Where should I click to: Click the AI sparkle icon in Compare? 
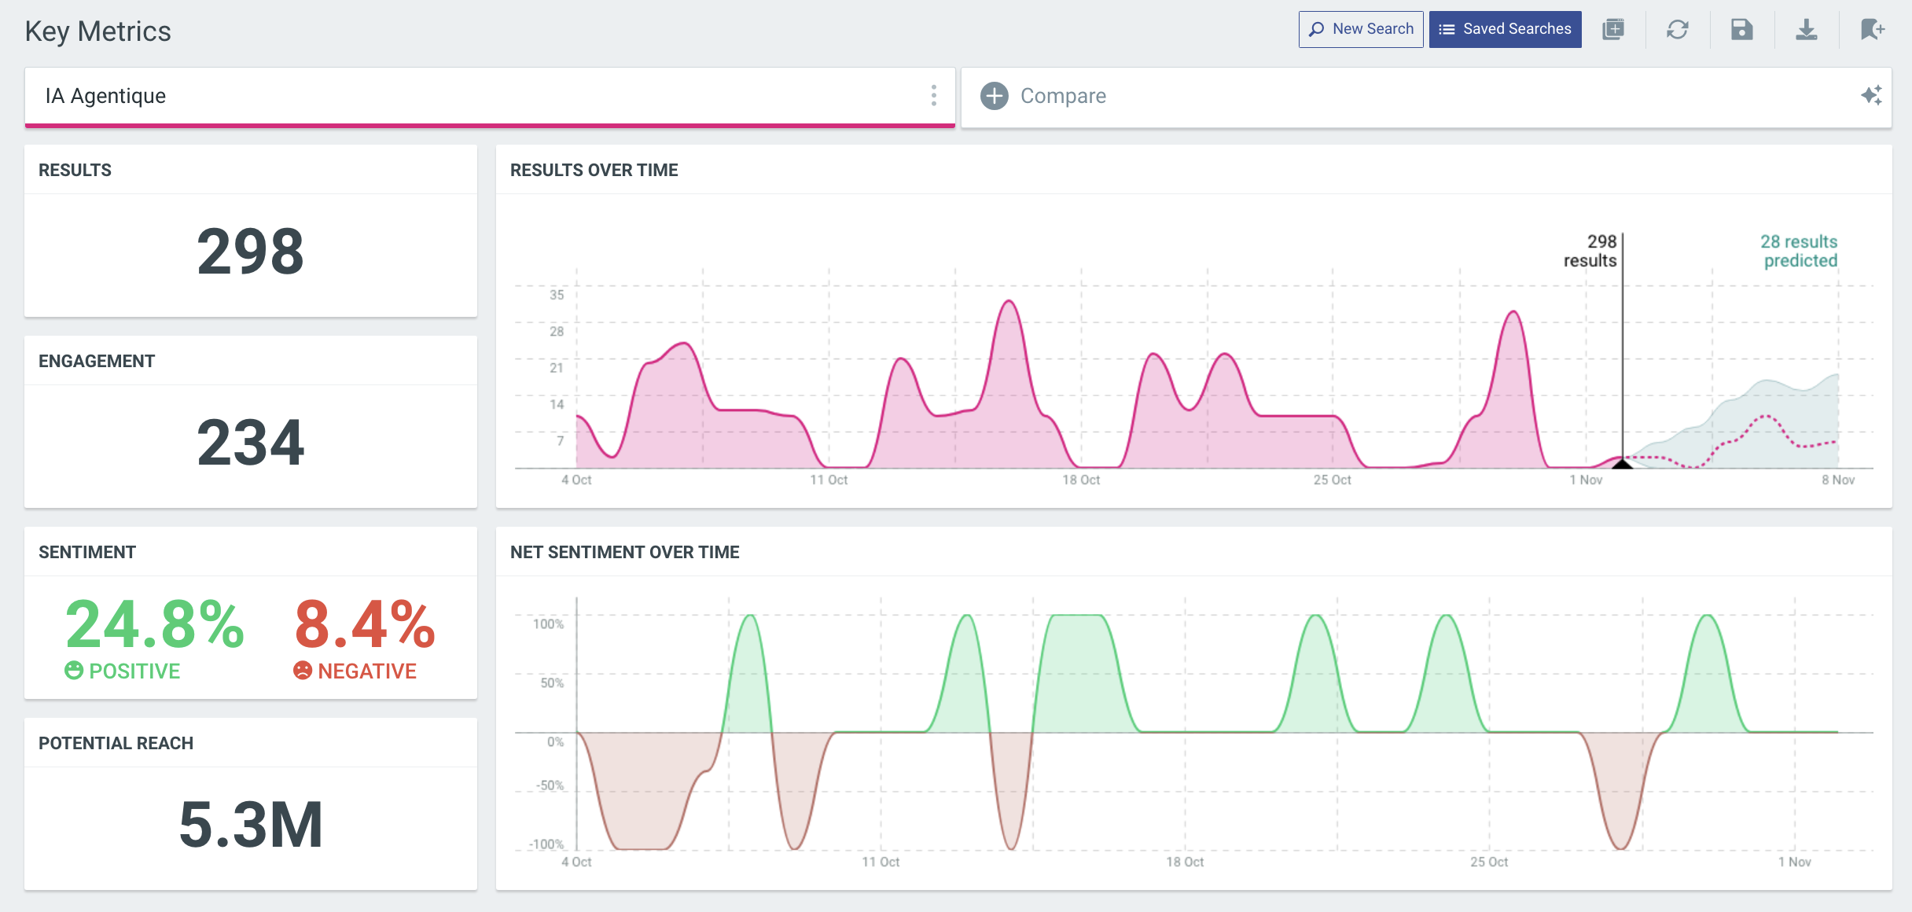pos(1871,96)
